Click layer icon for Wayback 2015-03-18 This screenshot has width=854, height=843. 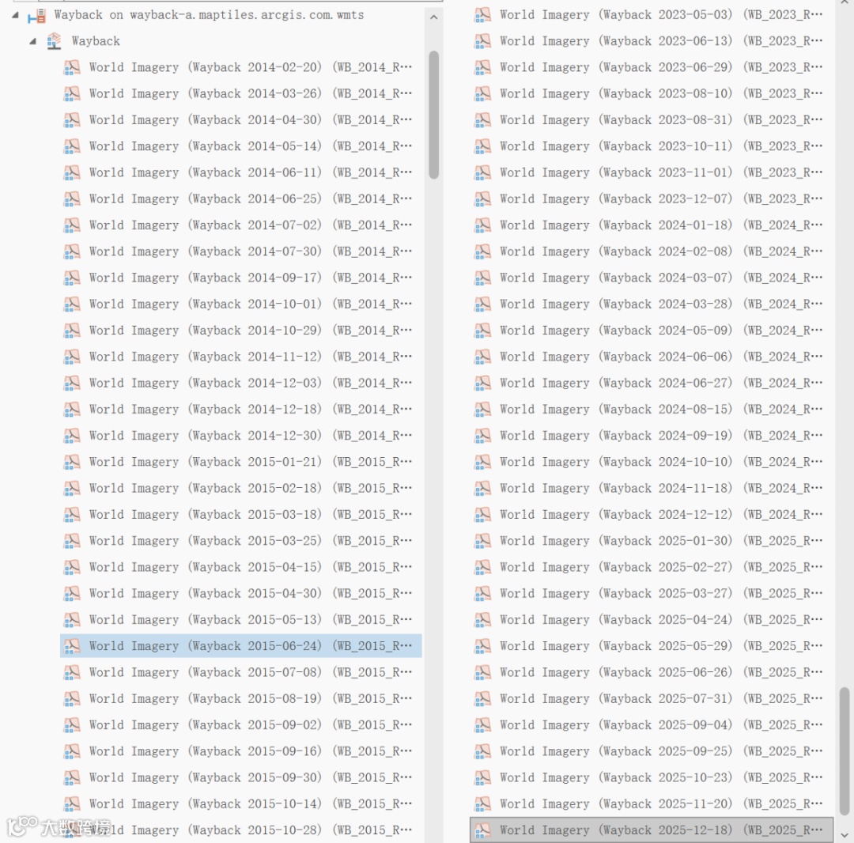[x=72, y=515]
